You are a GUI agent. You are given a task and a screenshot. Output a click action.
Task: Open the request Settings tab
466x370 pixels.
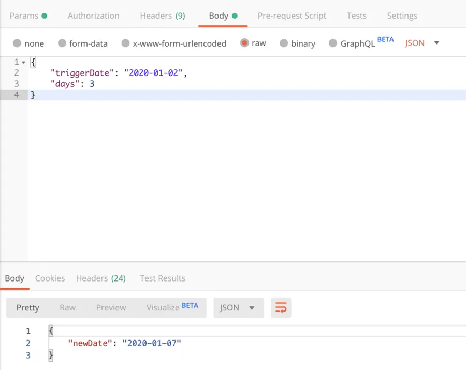[402, 16]
